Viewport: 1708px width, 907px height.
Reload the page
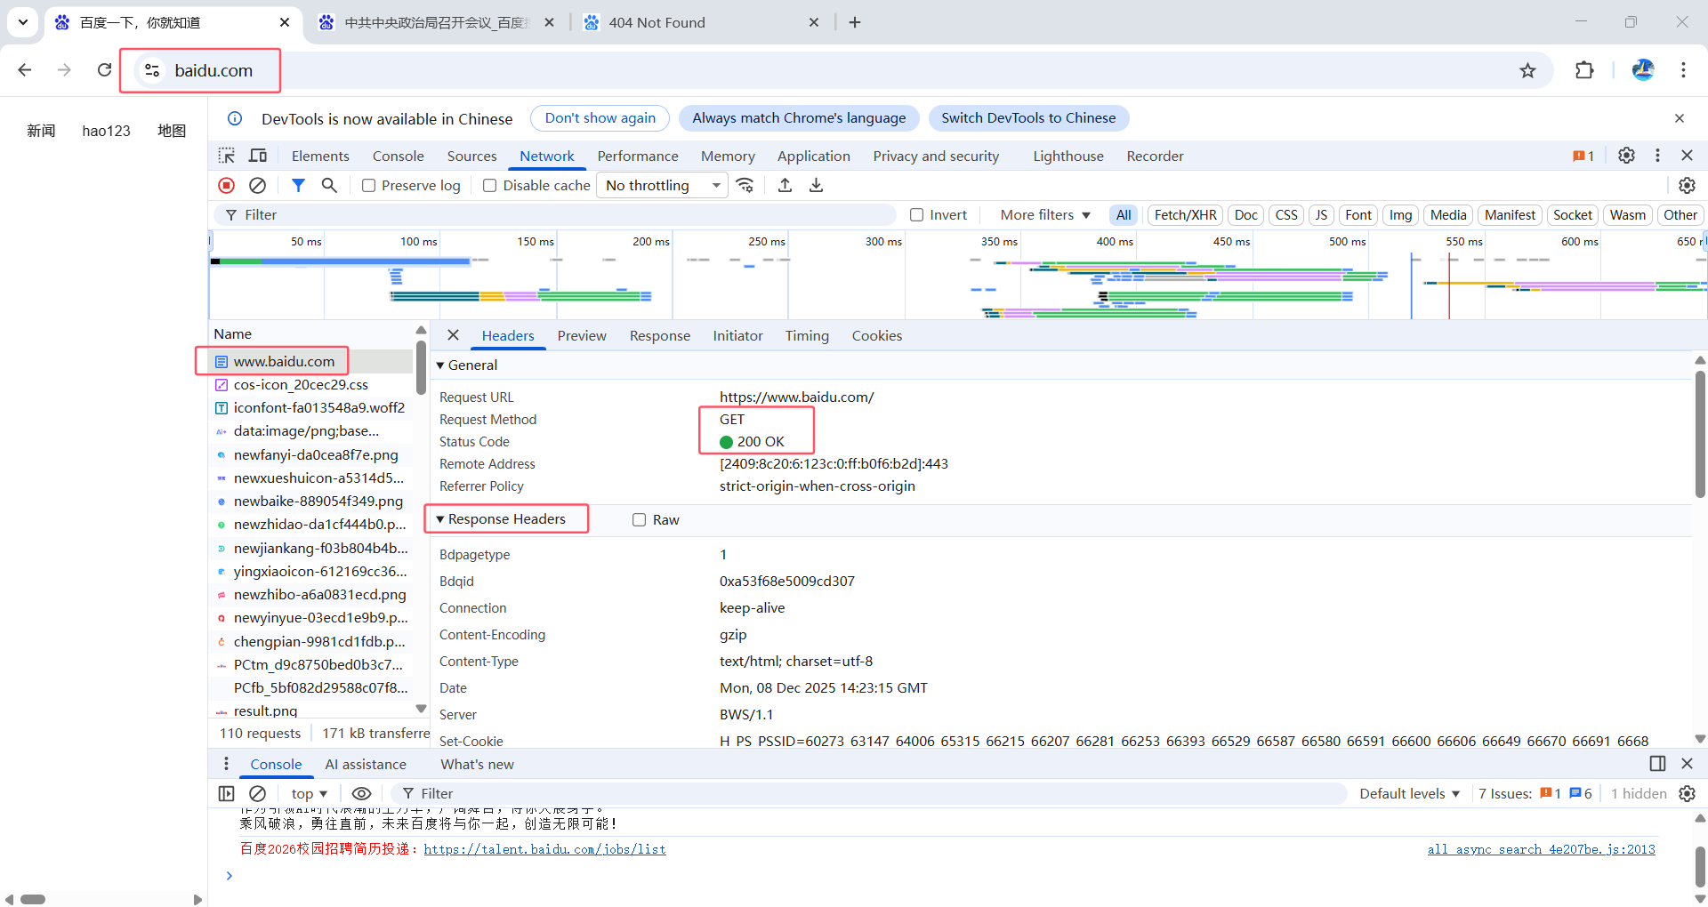104,70
